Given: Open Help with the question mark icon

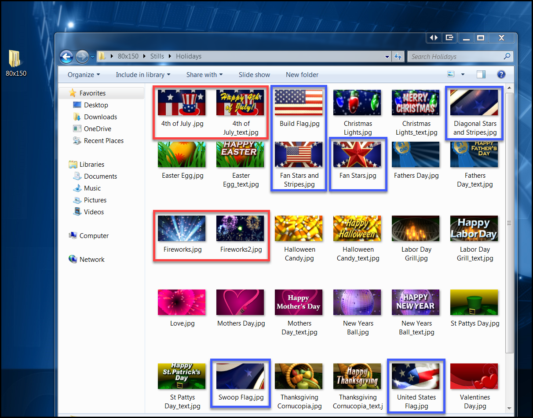Looking at the screenshot, I should [x=501, y=74].
